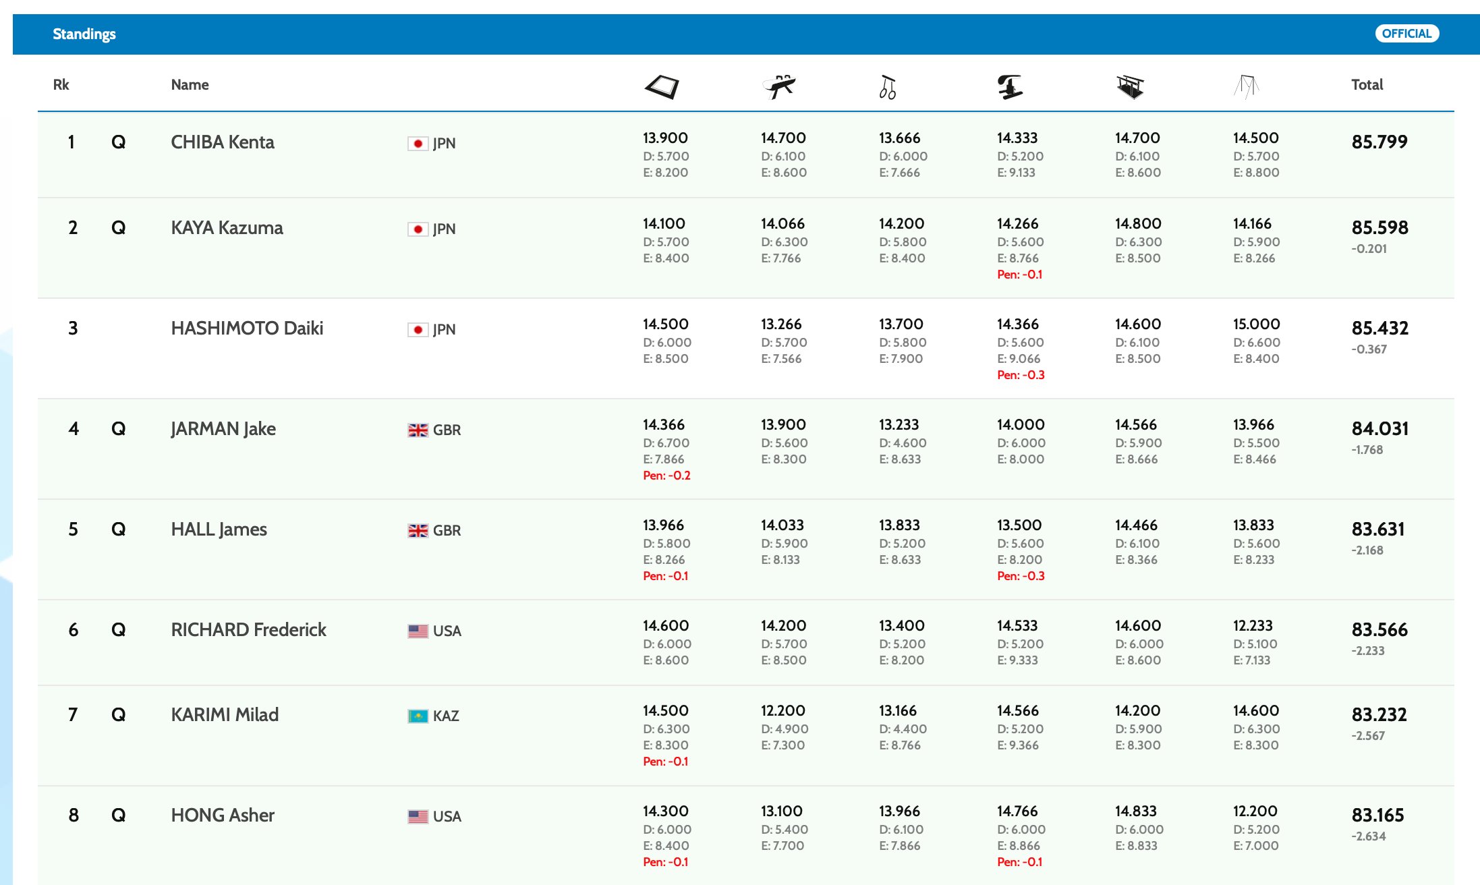Select RICHARD Frederick's name
Viewport: 1480px width, 885px height.
pyautogui.click(x=248, y=630)
